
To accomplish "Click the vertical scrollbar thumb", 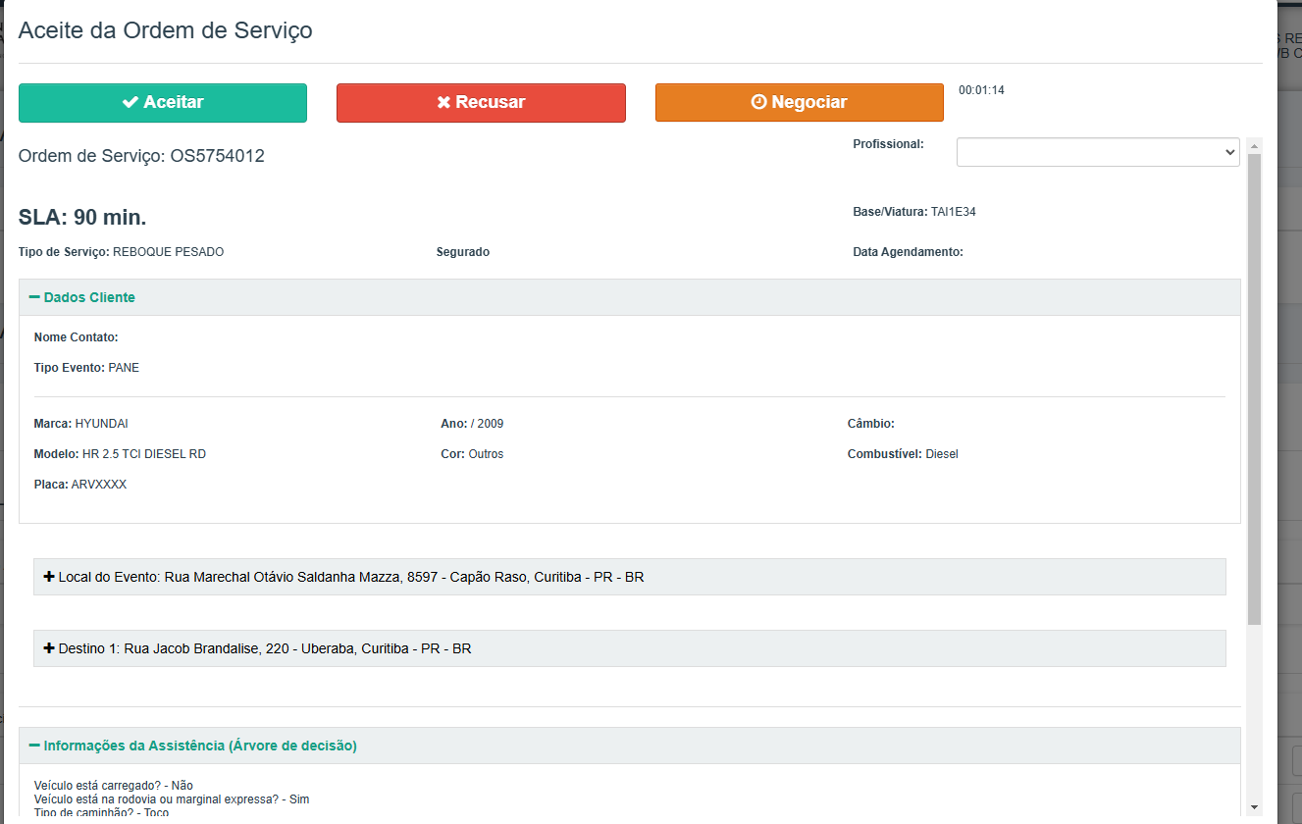I will pyautogui.click(x=1254, y=392).
